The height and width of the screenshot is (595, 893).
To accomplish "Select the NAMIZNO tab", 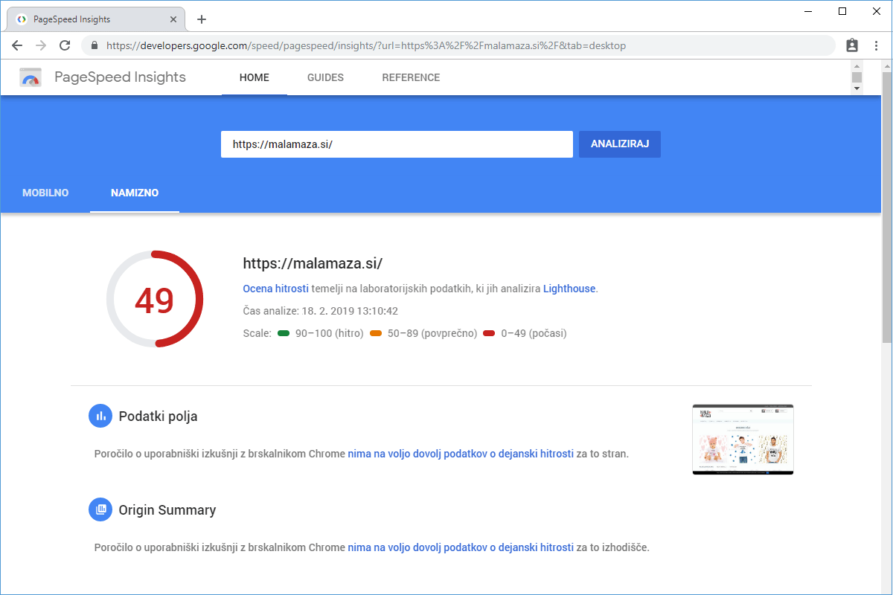I will point(135,193).
